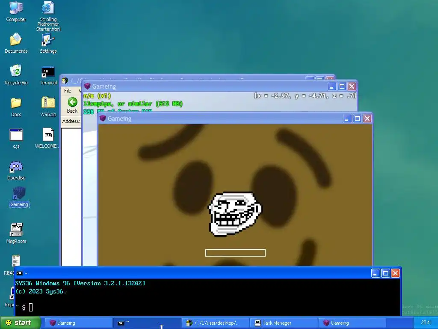Click the terminal window title icon
This screenshot has height=329, width=438.
click(x=19, y=273)
